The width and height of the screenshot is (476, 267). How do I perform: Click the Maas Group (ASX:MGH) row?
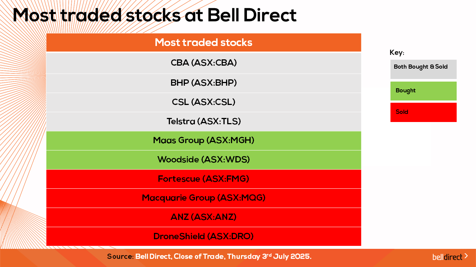coord(204,141)
